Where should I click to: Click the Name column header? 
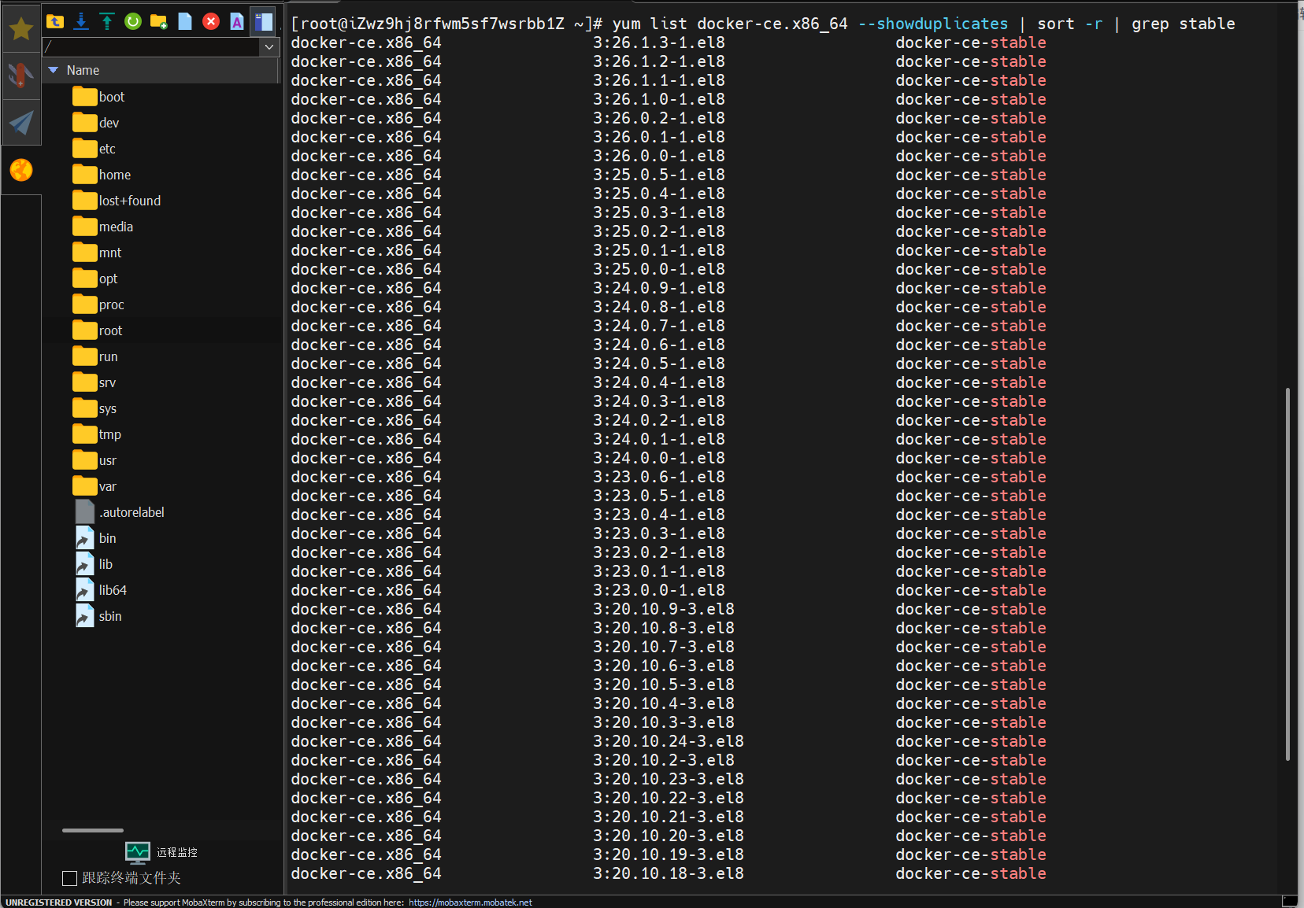coord(161,70)
